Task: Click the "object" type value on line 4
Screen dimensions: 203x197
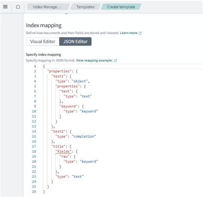Action: point(80,81)
